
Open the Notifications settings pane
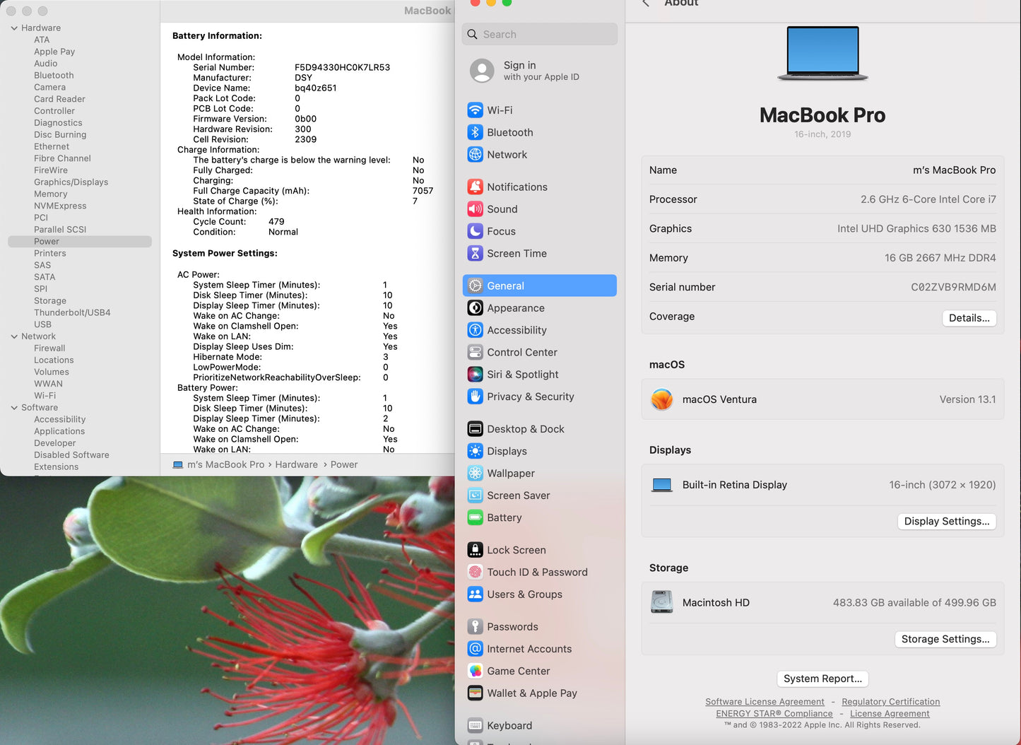pyautogui.click(x=517, y=187)
